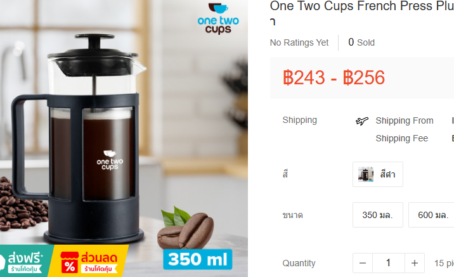Click the สีดำ option thumbnail image
This screenshot has width=454, height=277.
tap(365, 174)
